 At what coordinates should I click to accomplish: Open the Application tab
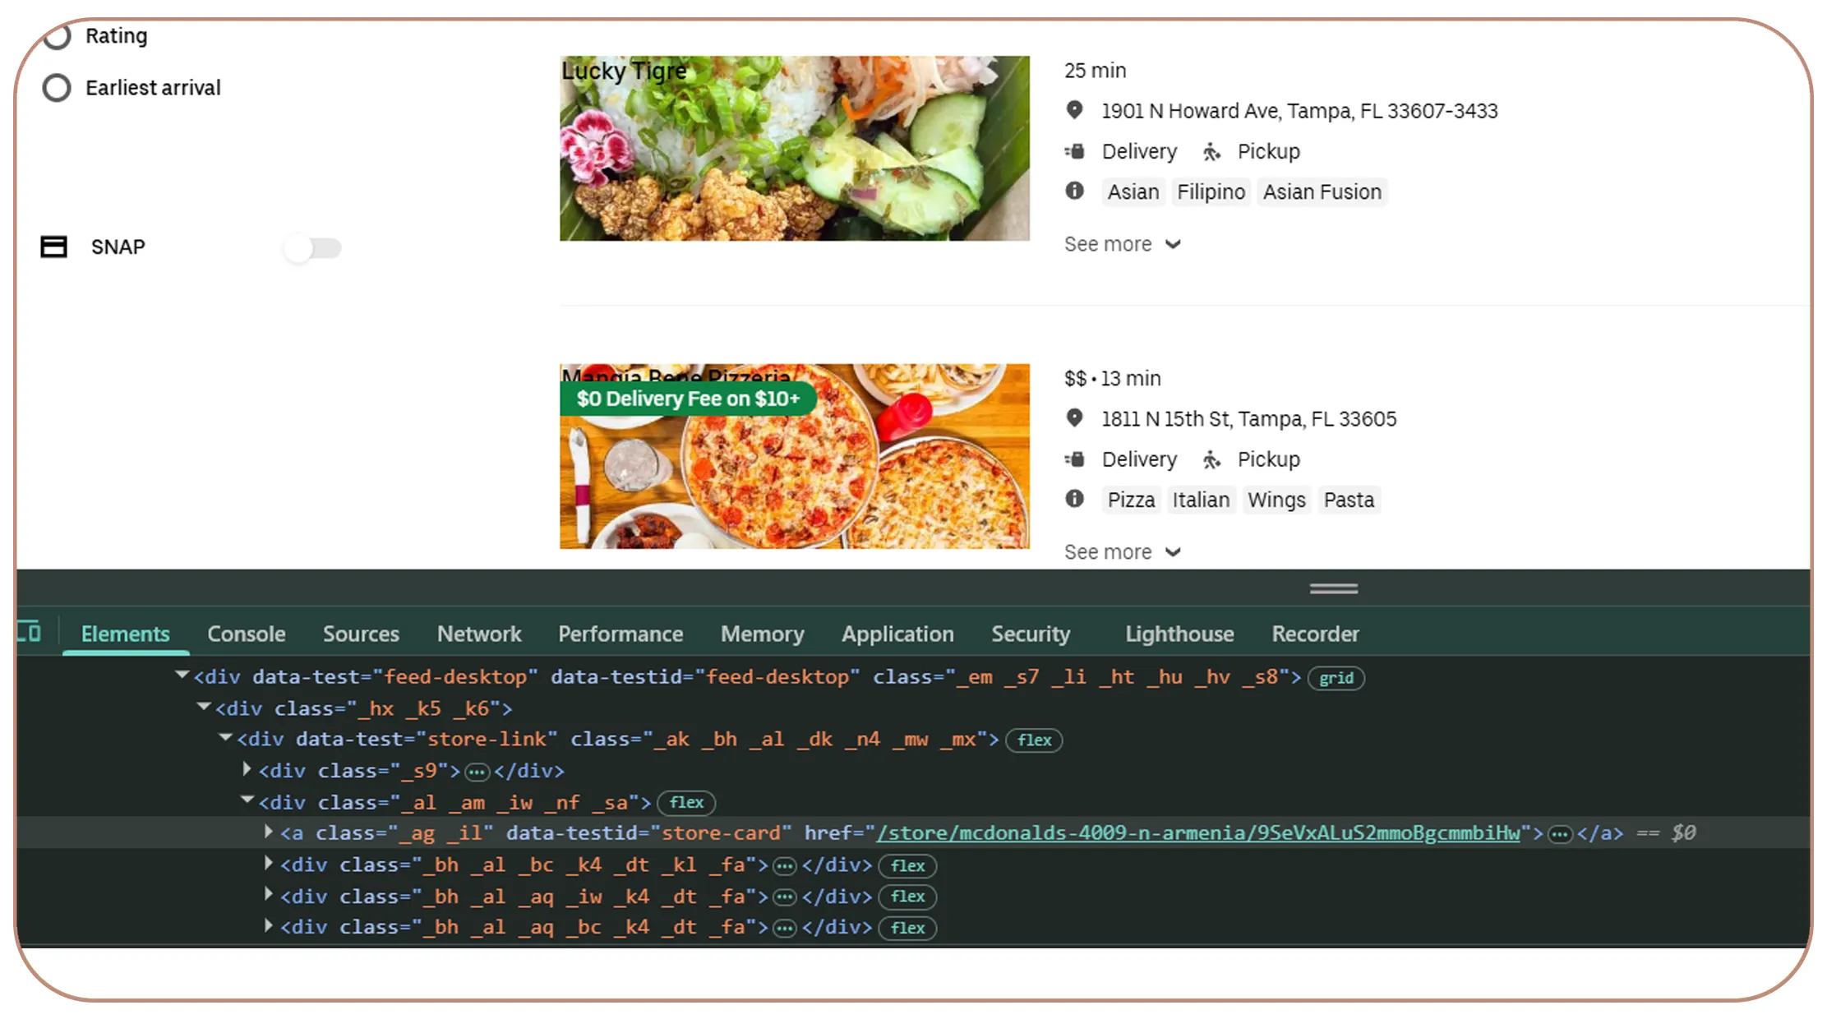(x=897, y=634)
